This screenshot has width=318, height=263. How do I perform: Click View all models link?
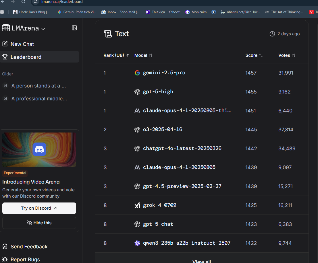tap(202, 261)
